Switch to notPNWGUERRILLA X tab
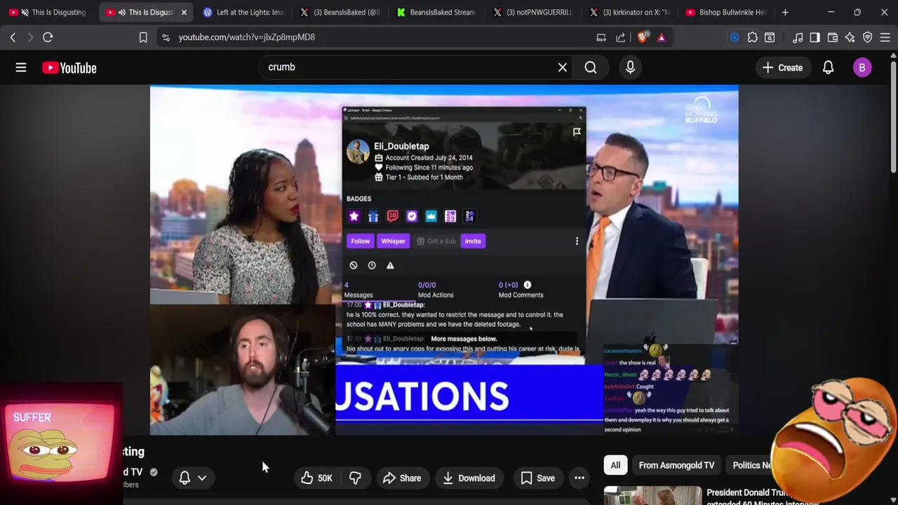The height and width of the screenshot is (505, 898). click(x=533, y=12)
